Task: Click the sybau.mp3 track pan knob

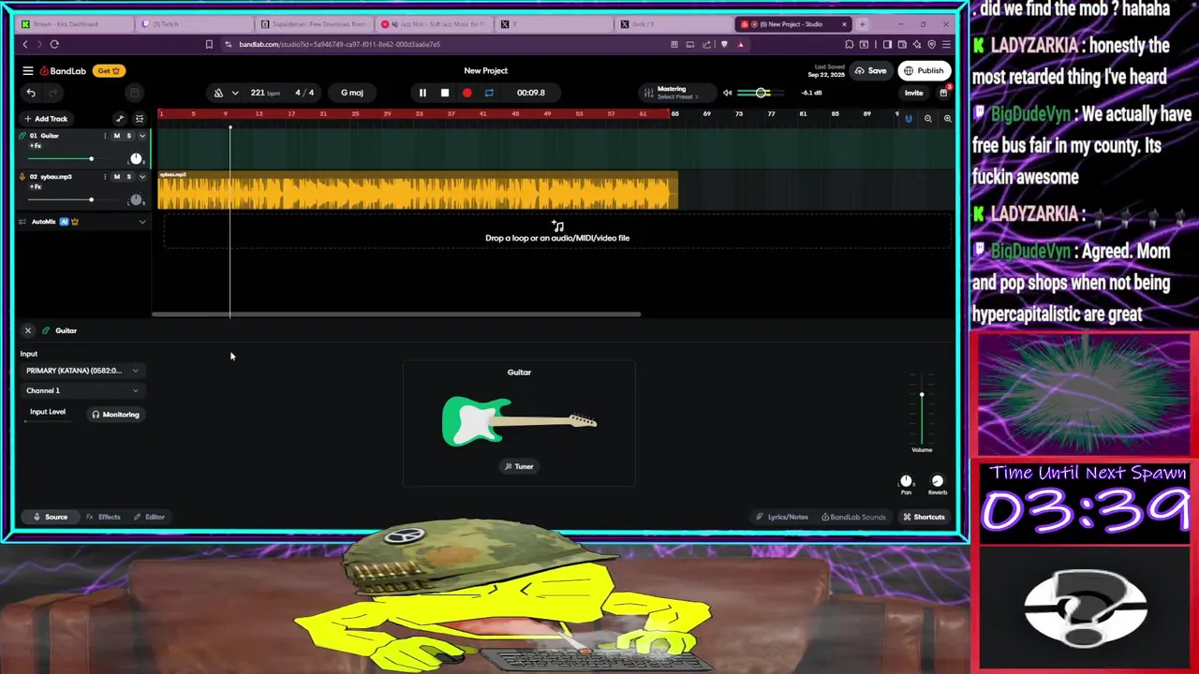Action: click(136, 199)
